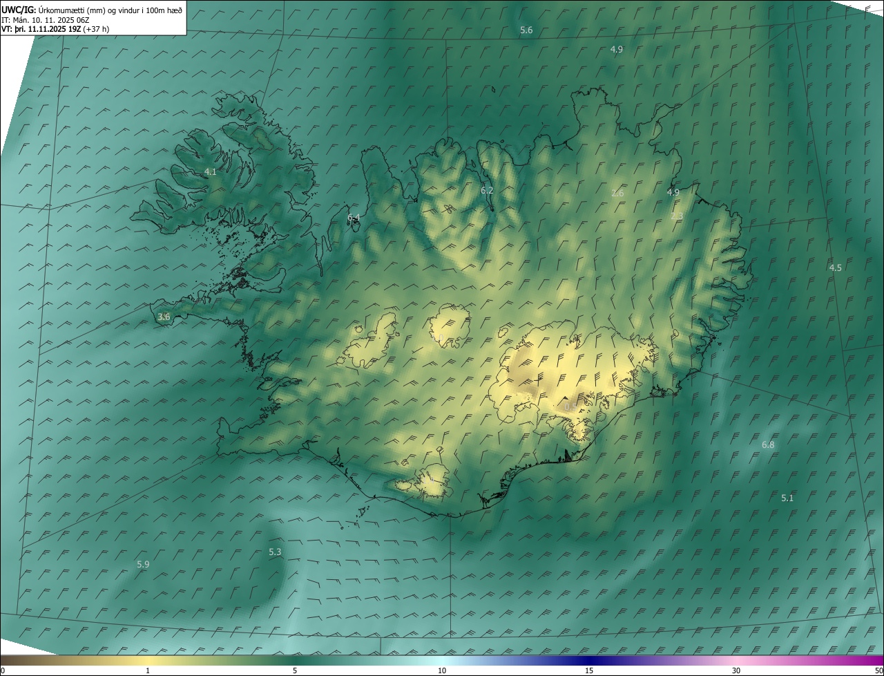Click the map title "UWC/IG: Úrkomumætti (mm) og vindur"
Image resolution: width=884 pixels, height=676 pixels.
pyautogui.click(x=92, y=10)
